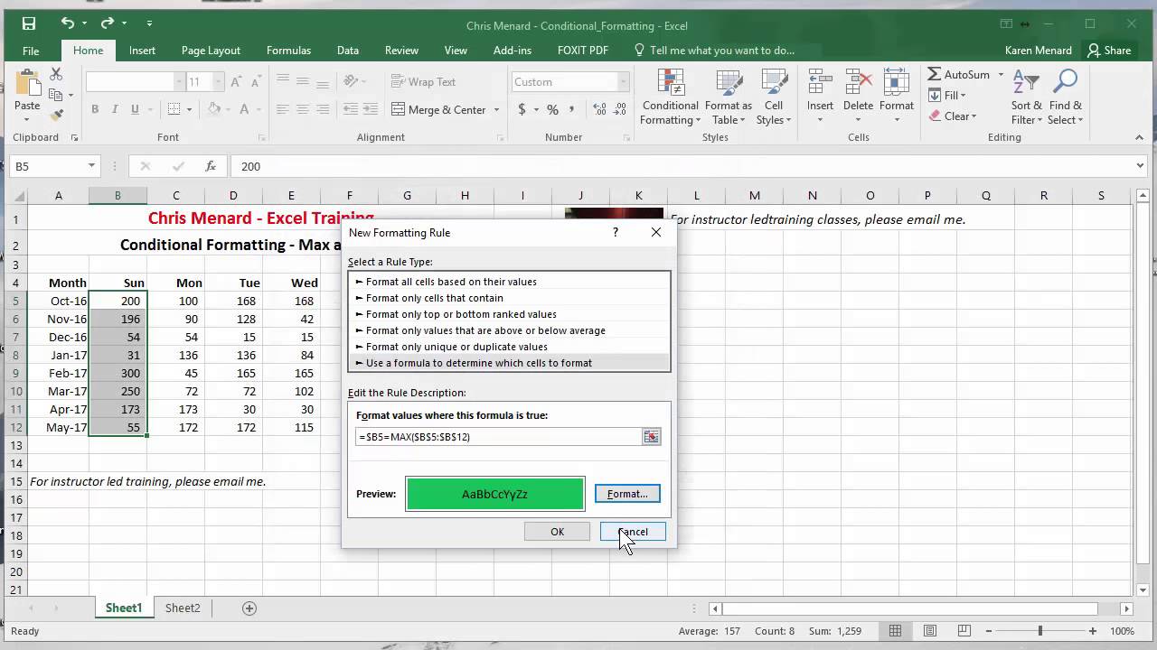Switch to Sheet2 tab
Screen dimensions: 1157x650
(183, 608)
